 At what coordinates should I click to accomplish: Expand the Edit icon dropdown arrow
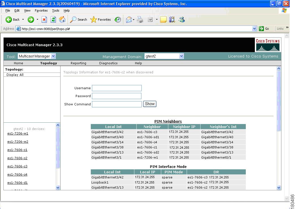(157, 20)
